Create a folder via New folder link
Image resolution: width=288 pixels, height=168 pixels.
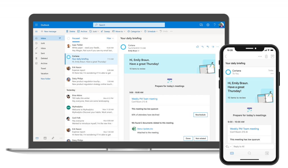pyautogui.click(x=46, y=79)
